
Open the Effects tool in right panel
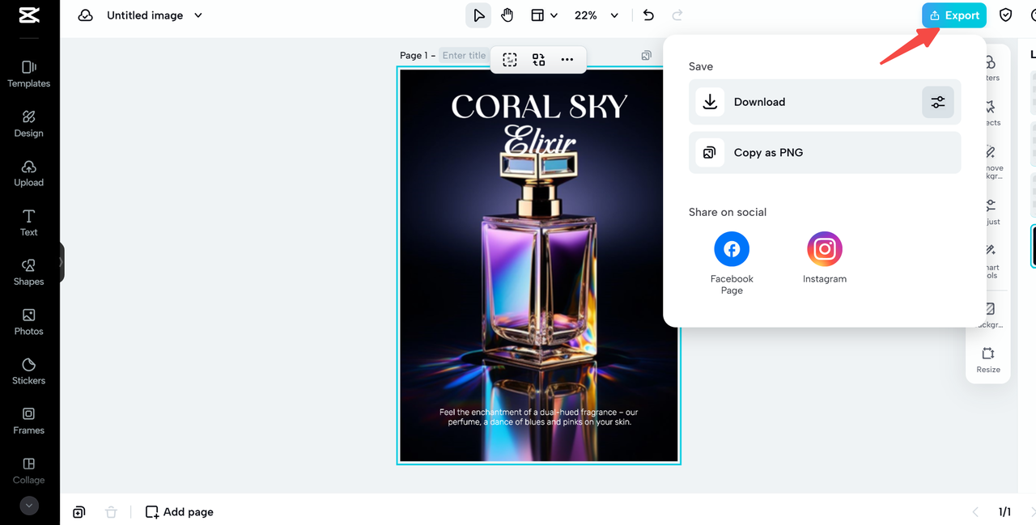(990, 112)
